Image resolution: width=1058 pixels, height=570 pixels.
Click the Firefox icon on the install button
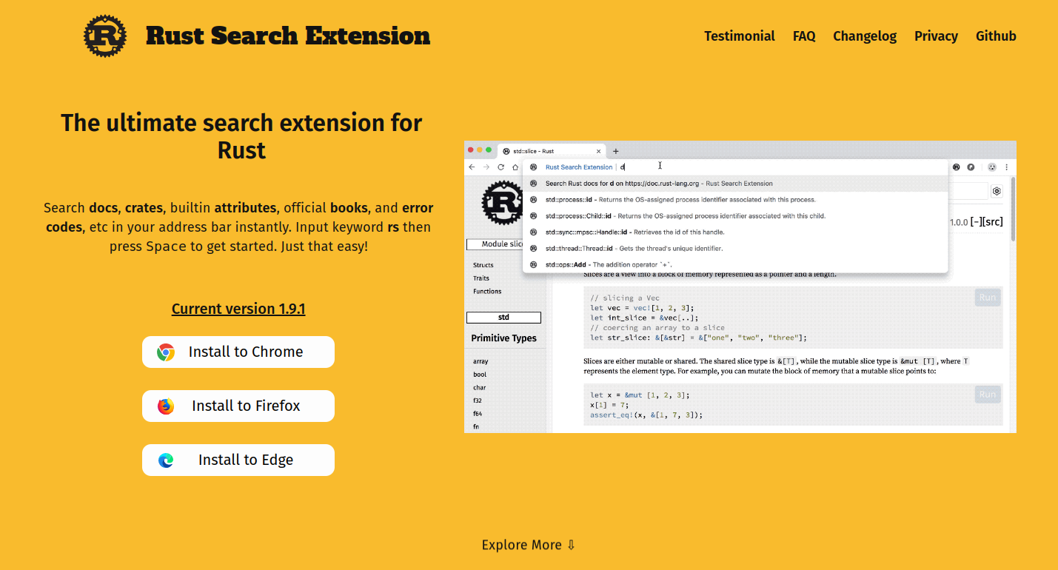tap(166, 406)
